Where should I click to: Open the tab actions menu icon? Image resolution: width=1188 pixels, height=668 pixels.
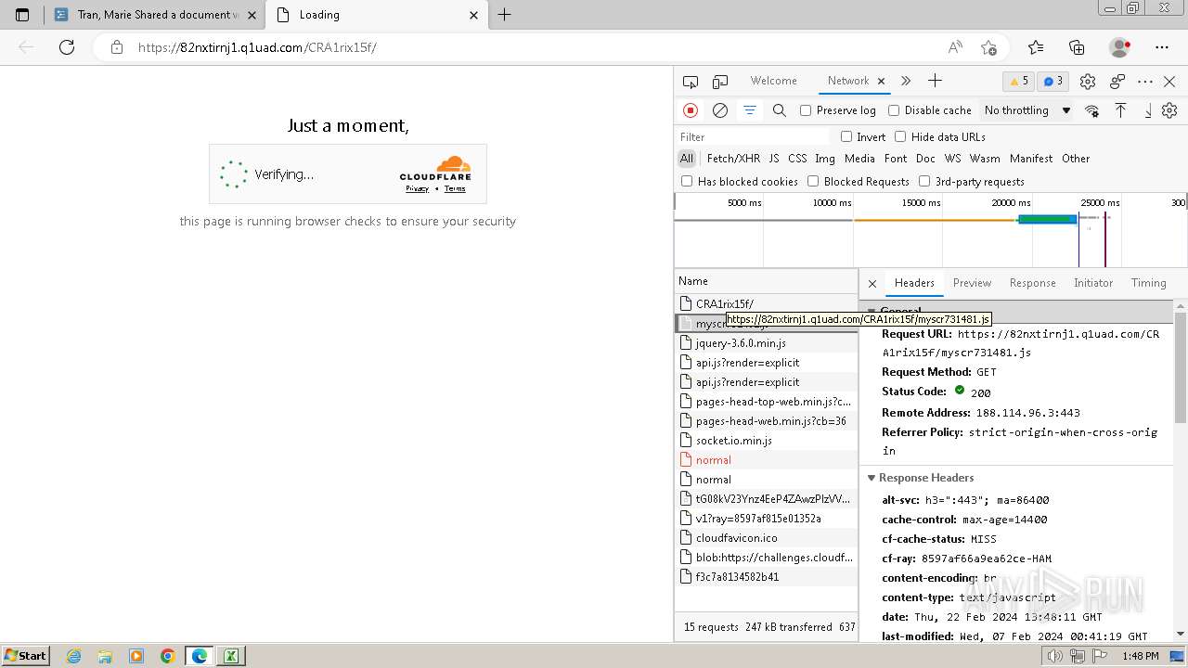tap(22, 15)
